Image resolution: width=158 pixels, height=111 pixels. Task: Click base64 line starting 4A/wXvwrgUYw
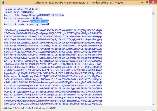tap(53, 101)
